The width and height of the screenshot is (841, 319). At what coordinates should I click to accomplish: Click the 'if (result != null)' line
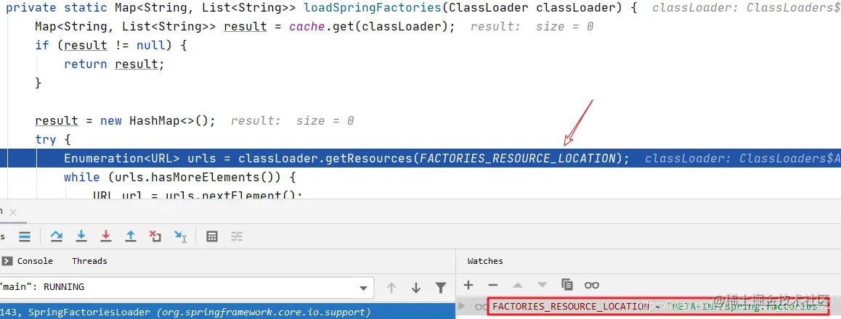click(x=110, y=46)
